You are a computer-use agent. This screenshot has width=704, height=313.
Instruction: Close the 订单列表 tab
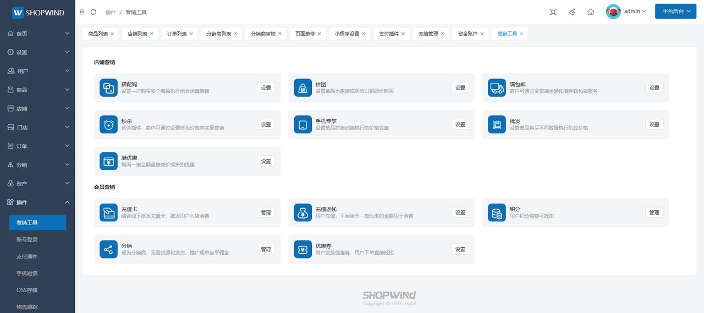click(x=191, y=33)
